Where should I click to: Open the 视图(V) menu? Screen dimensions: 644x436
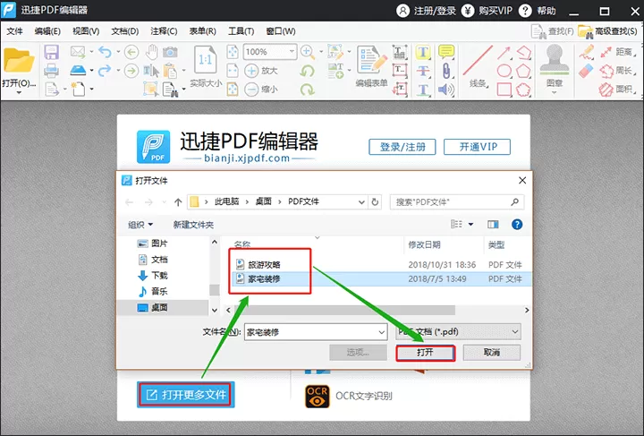point(86,31)
